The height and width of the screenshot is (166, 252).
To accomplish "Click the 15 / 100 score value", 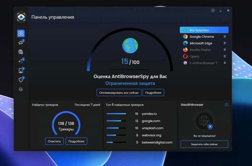I will (x=130, y=61).
